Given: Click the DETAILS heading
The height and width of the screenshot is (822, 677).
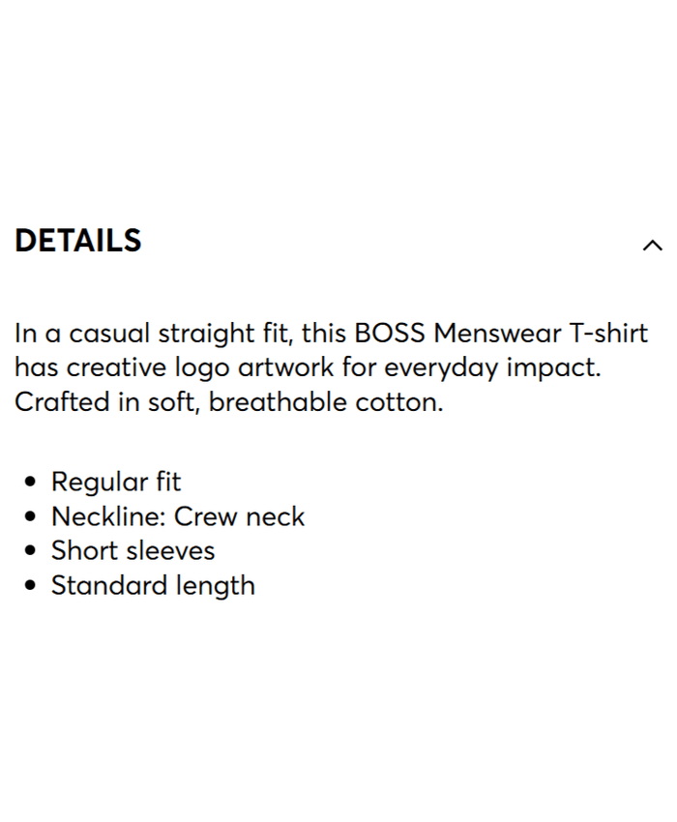Looking at the screenshot, I should pyautogui.click(x=78, y=241).
